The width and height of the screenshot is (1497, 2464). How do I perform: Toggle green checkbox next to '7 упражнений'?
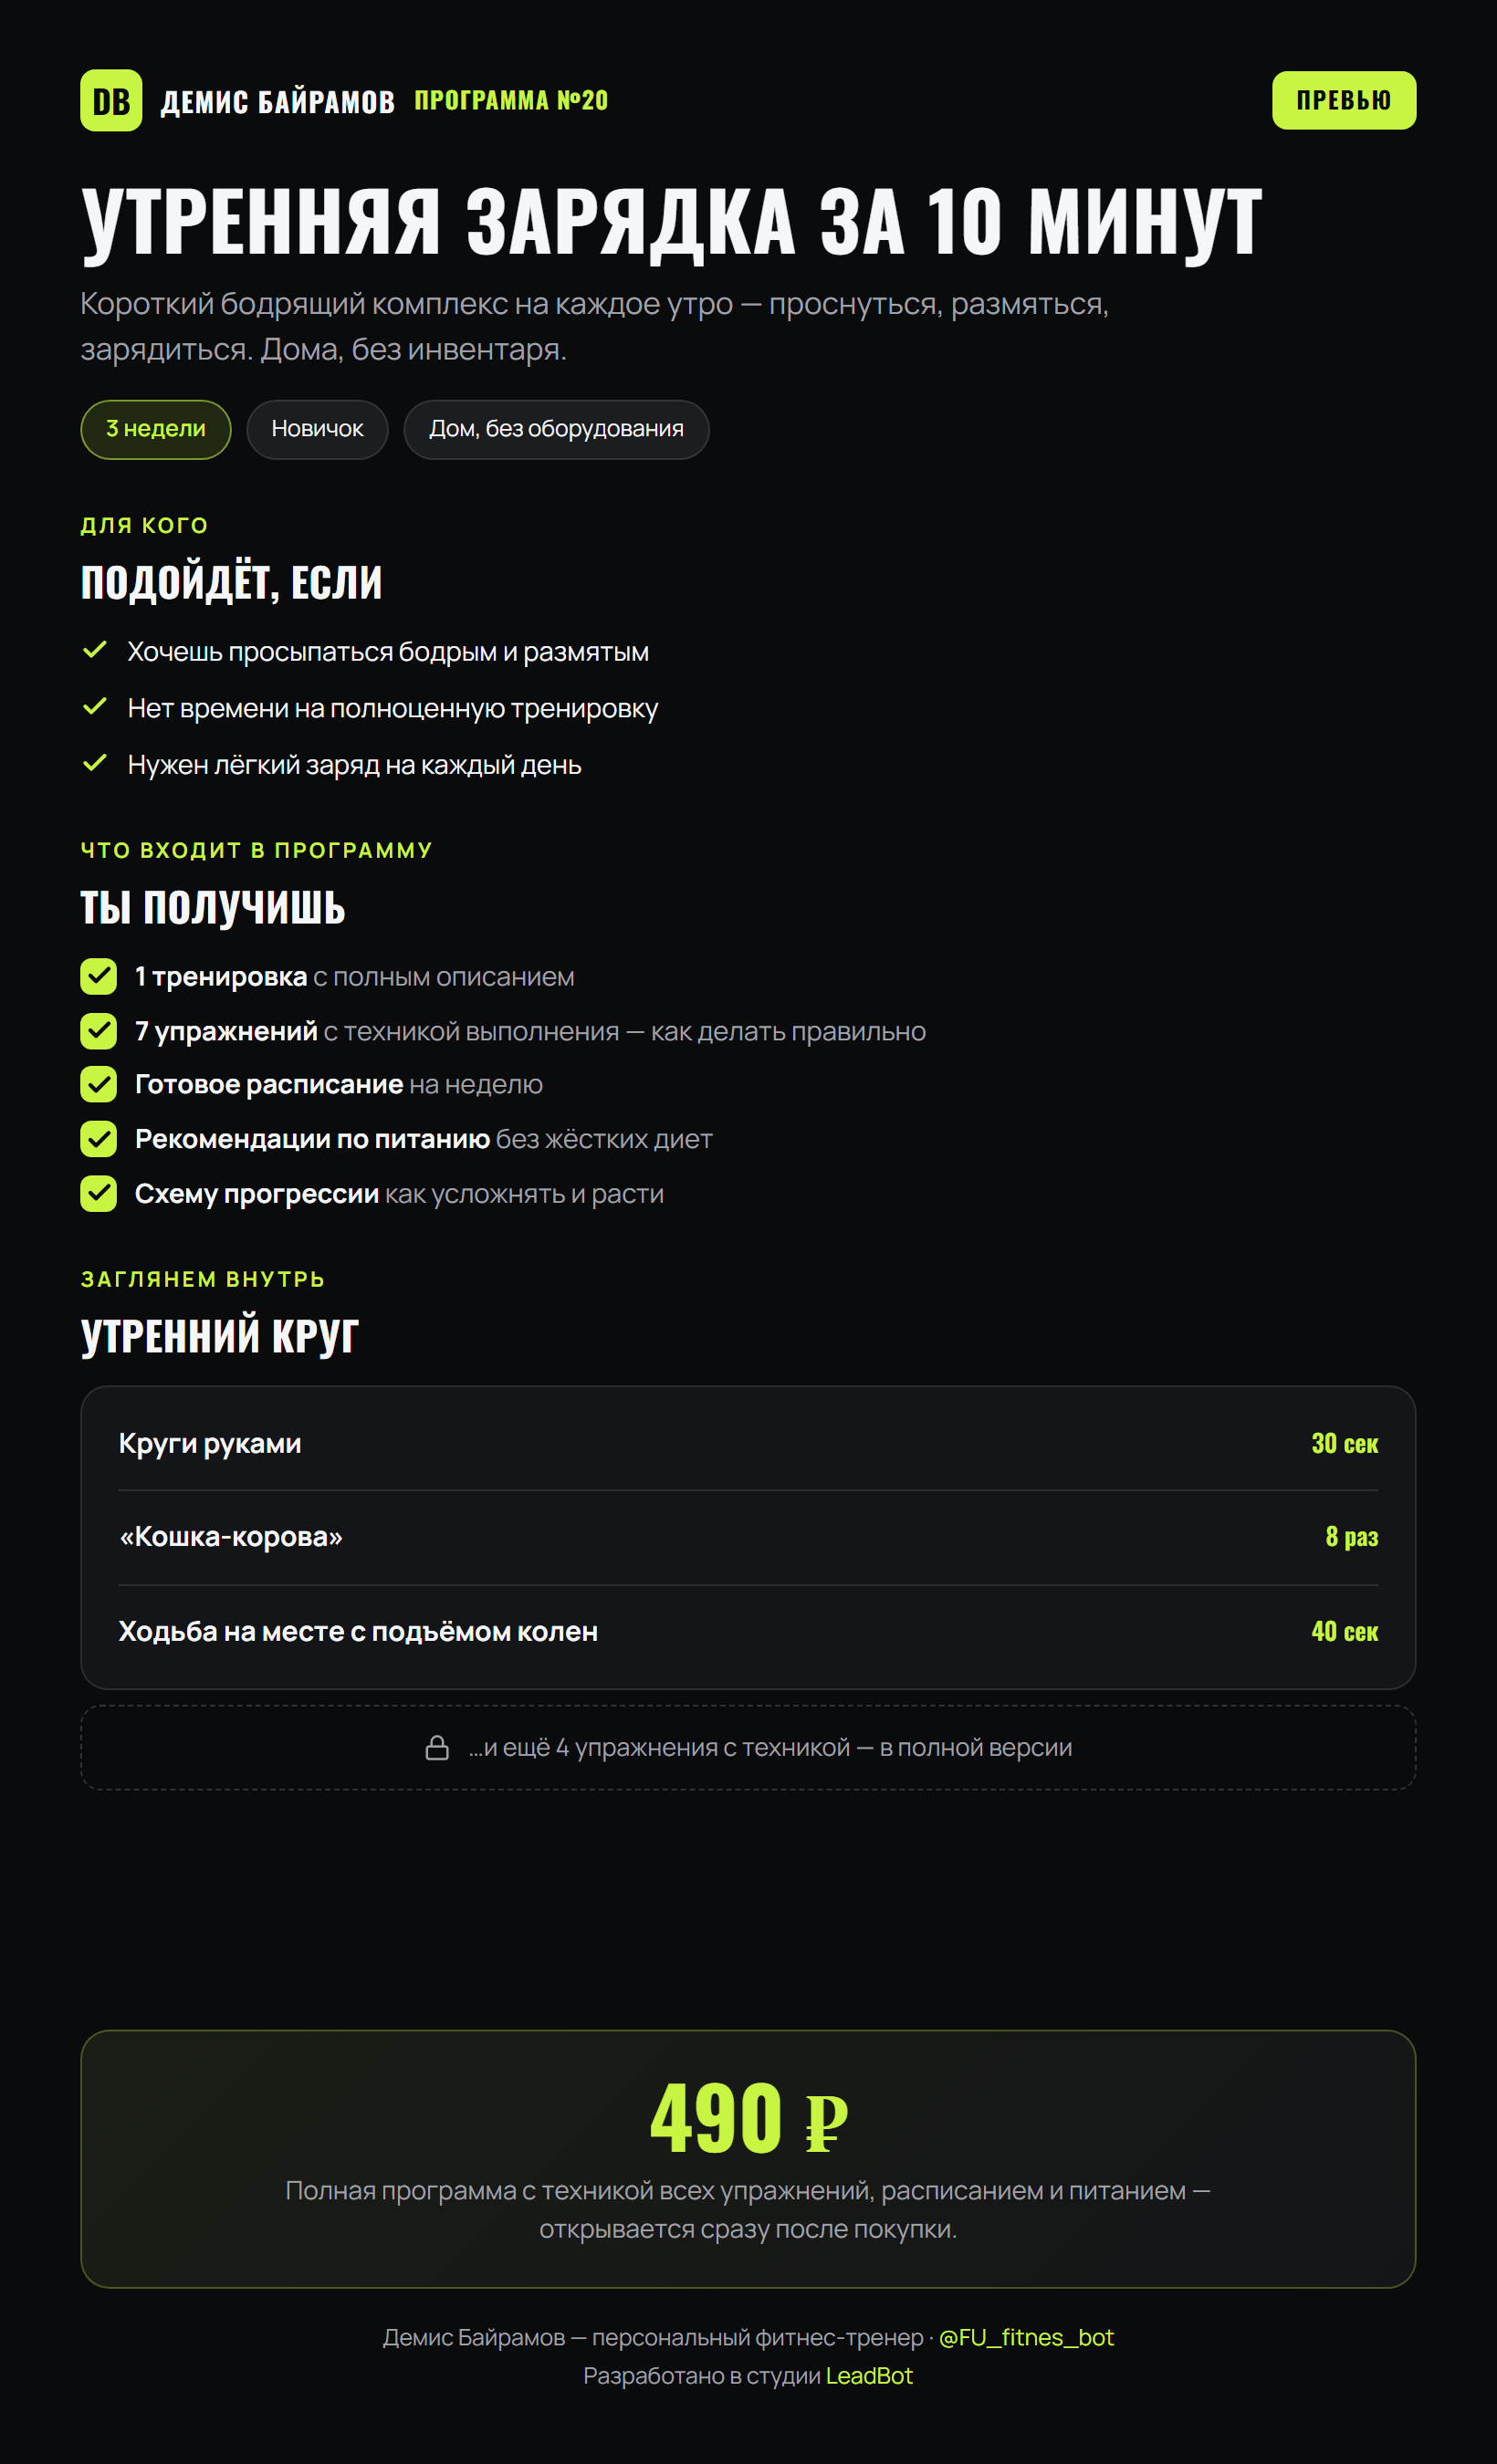tap(99, 1031)
